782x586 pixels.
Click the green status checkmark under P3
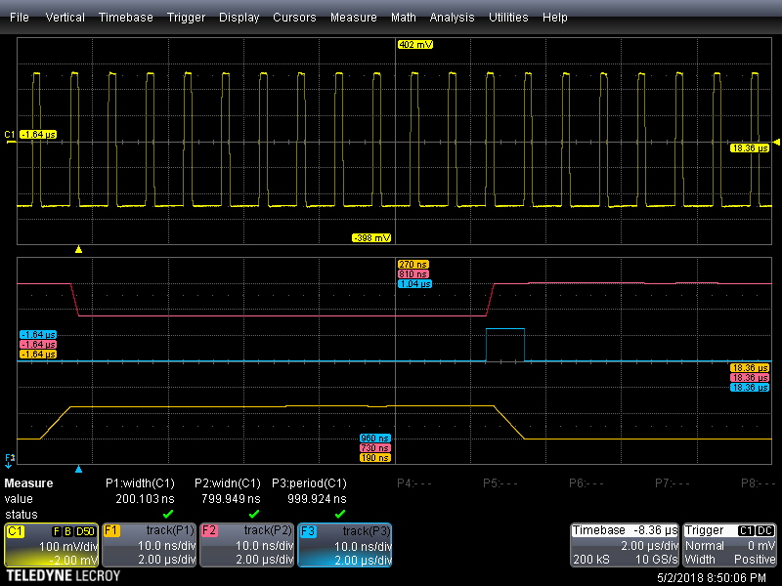coord(340,514)
